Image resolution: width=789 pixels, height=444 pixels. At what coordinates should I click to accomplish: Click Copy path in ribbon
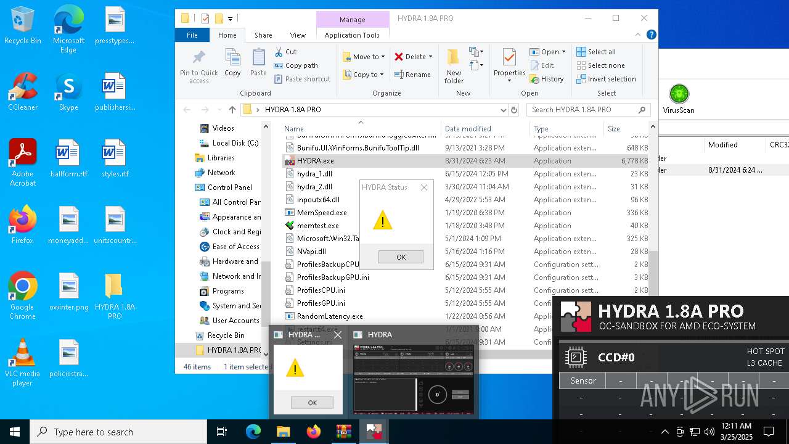(295, 65)
